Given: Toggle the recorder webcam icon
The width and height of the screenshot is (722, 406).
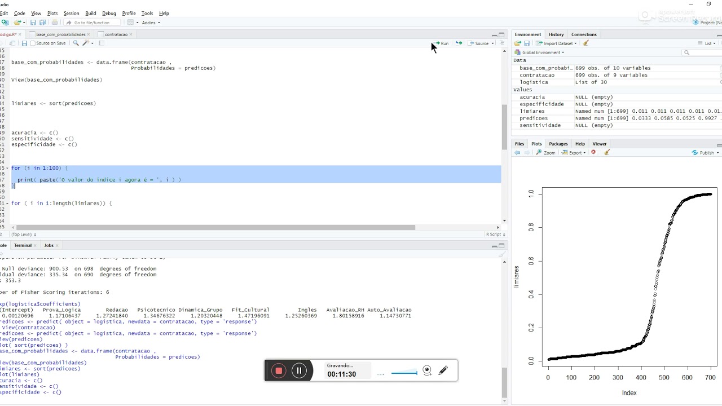Looking at the screenshot, I should click(x=427, y=370).
